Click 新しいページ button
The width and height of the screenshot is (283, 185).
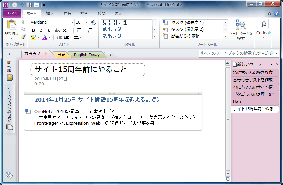click(247, 64)
